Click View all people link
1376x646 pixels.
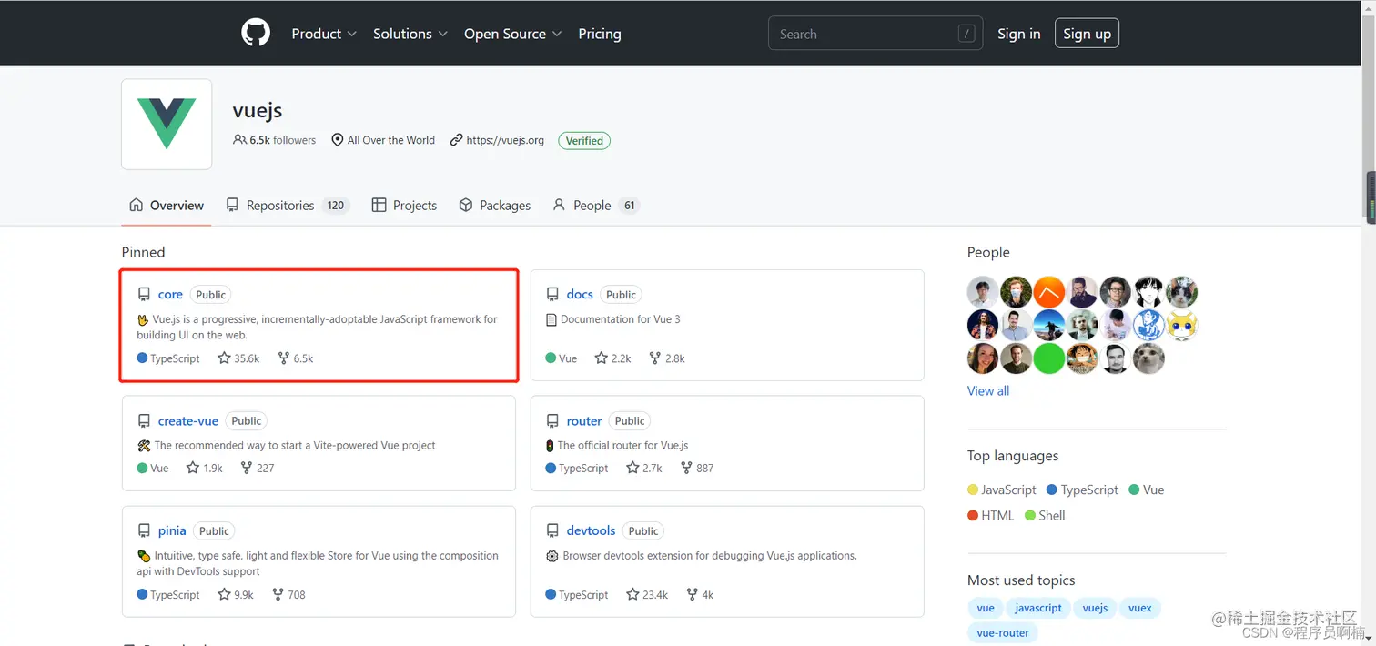tap(988, 391)
